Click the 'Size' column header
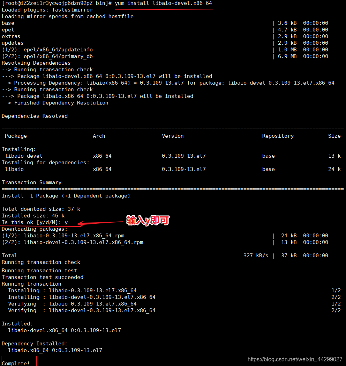This screenshot has width=346, height=366. (334, 136)
